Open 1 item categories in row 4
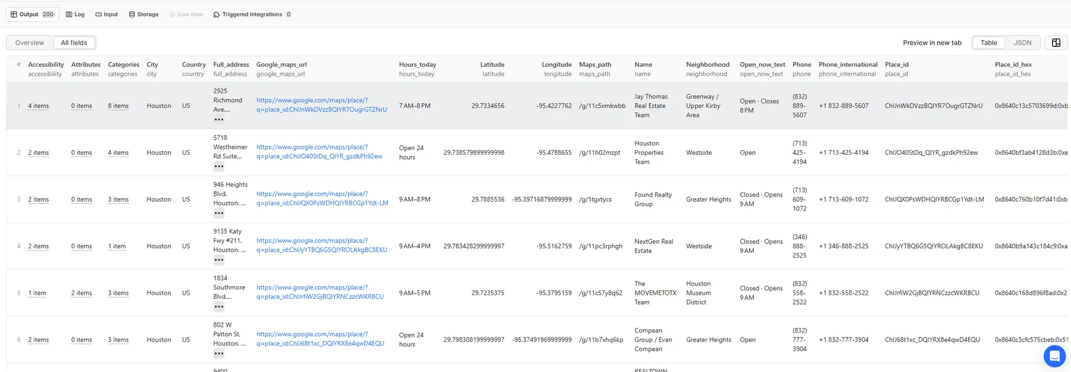 117,246
